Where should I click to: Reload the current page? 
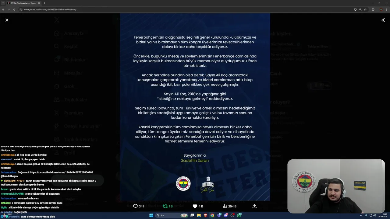point(14,9)
